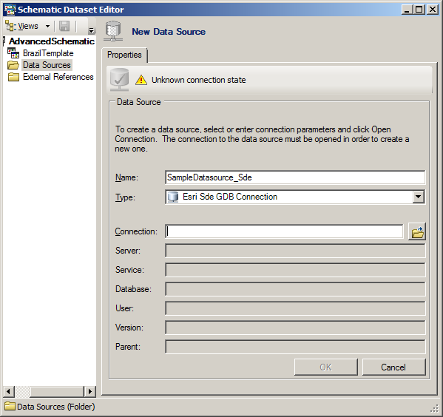
Task: Click the Data Sources (Folder) status text
Action: [x=56, y=407]
